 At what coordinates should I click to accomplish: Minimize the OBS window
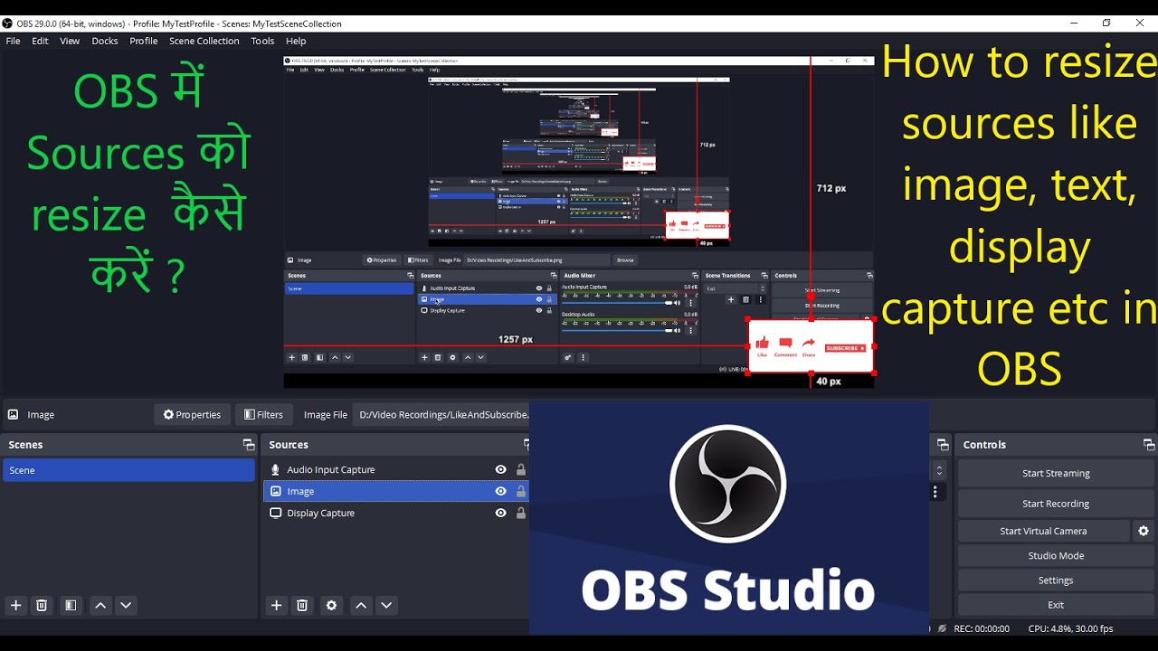tap(1073, 24)
